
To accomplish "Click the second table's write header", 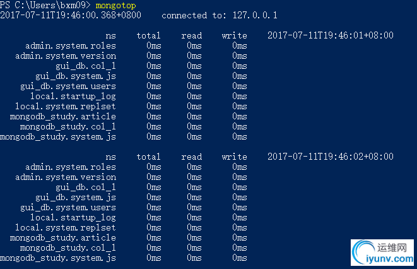I will (234, 157).
